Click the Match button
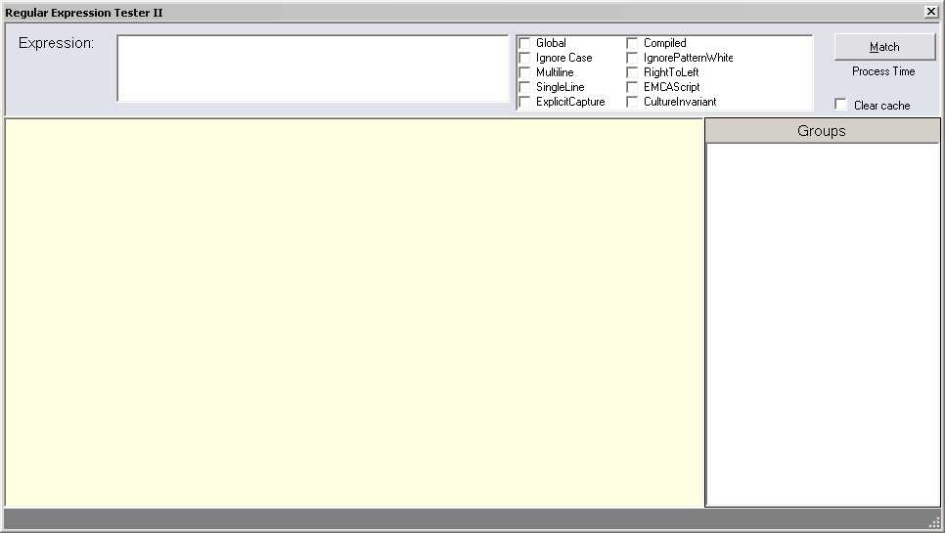 (x=884, y=47)
